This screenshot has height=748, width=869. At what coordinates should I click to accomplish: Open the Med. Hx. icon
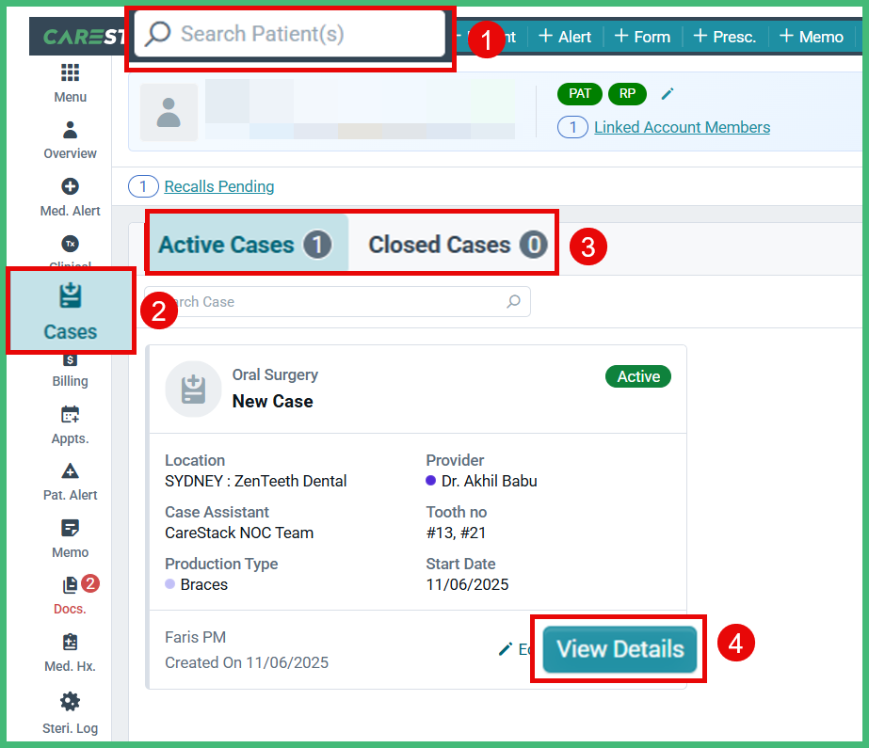point(70,642)
